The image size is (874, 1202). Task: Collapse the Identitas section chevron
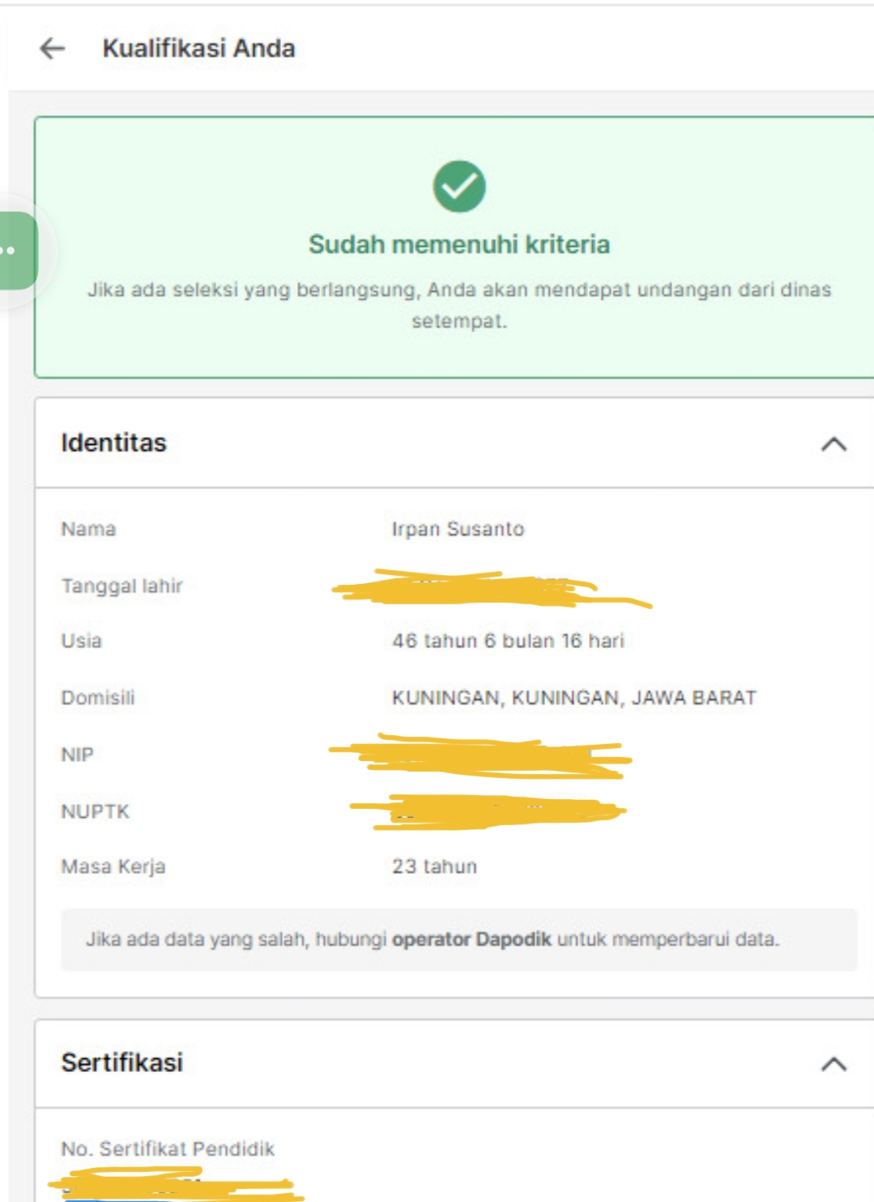click(x=833, y=443)
